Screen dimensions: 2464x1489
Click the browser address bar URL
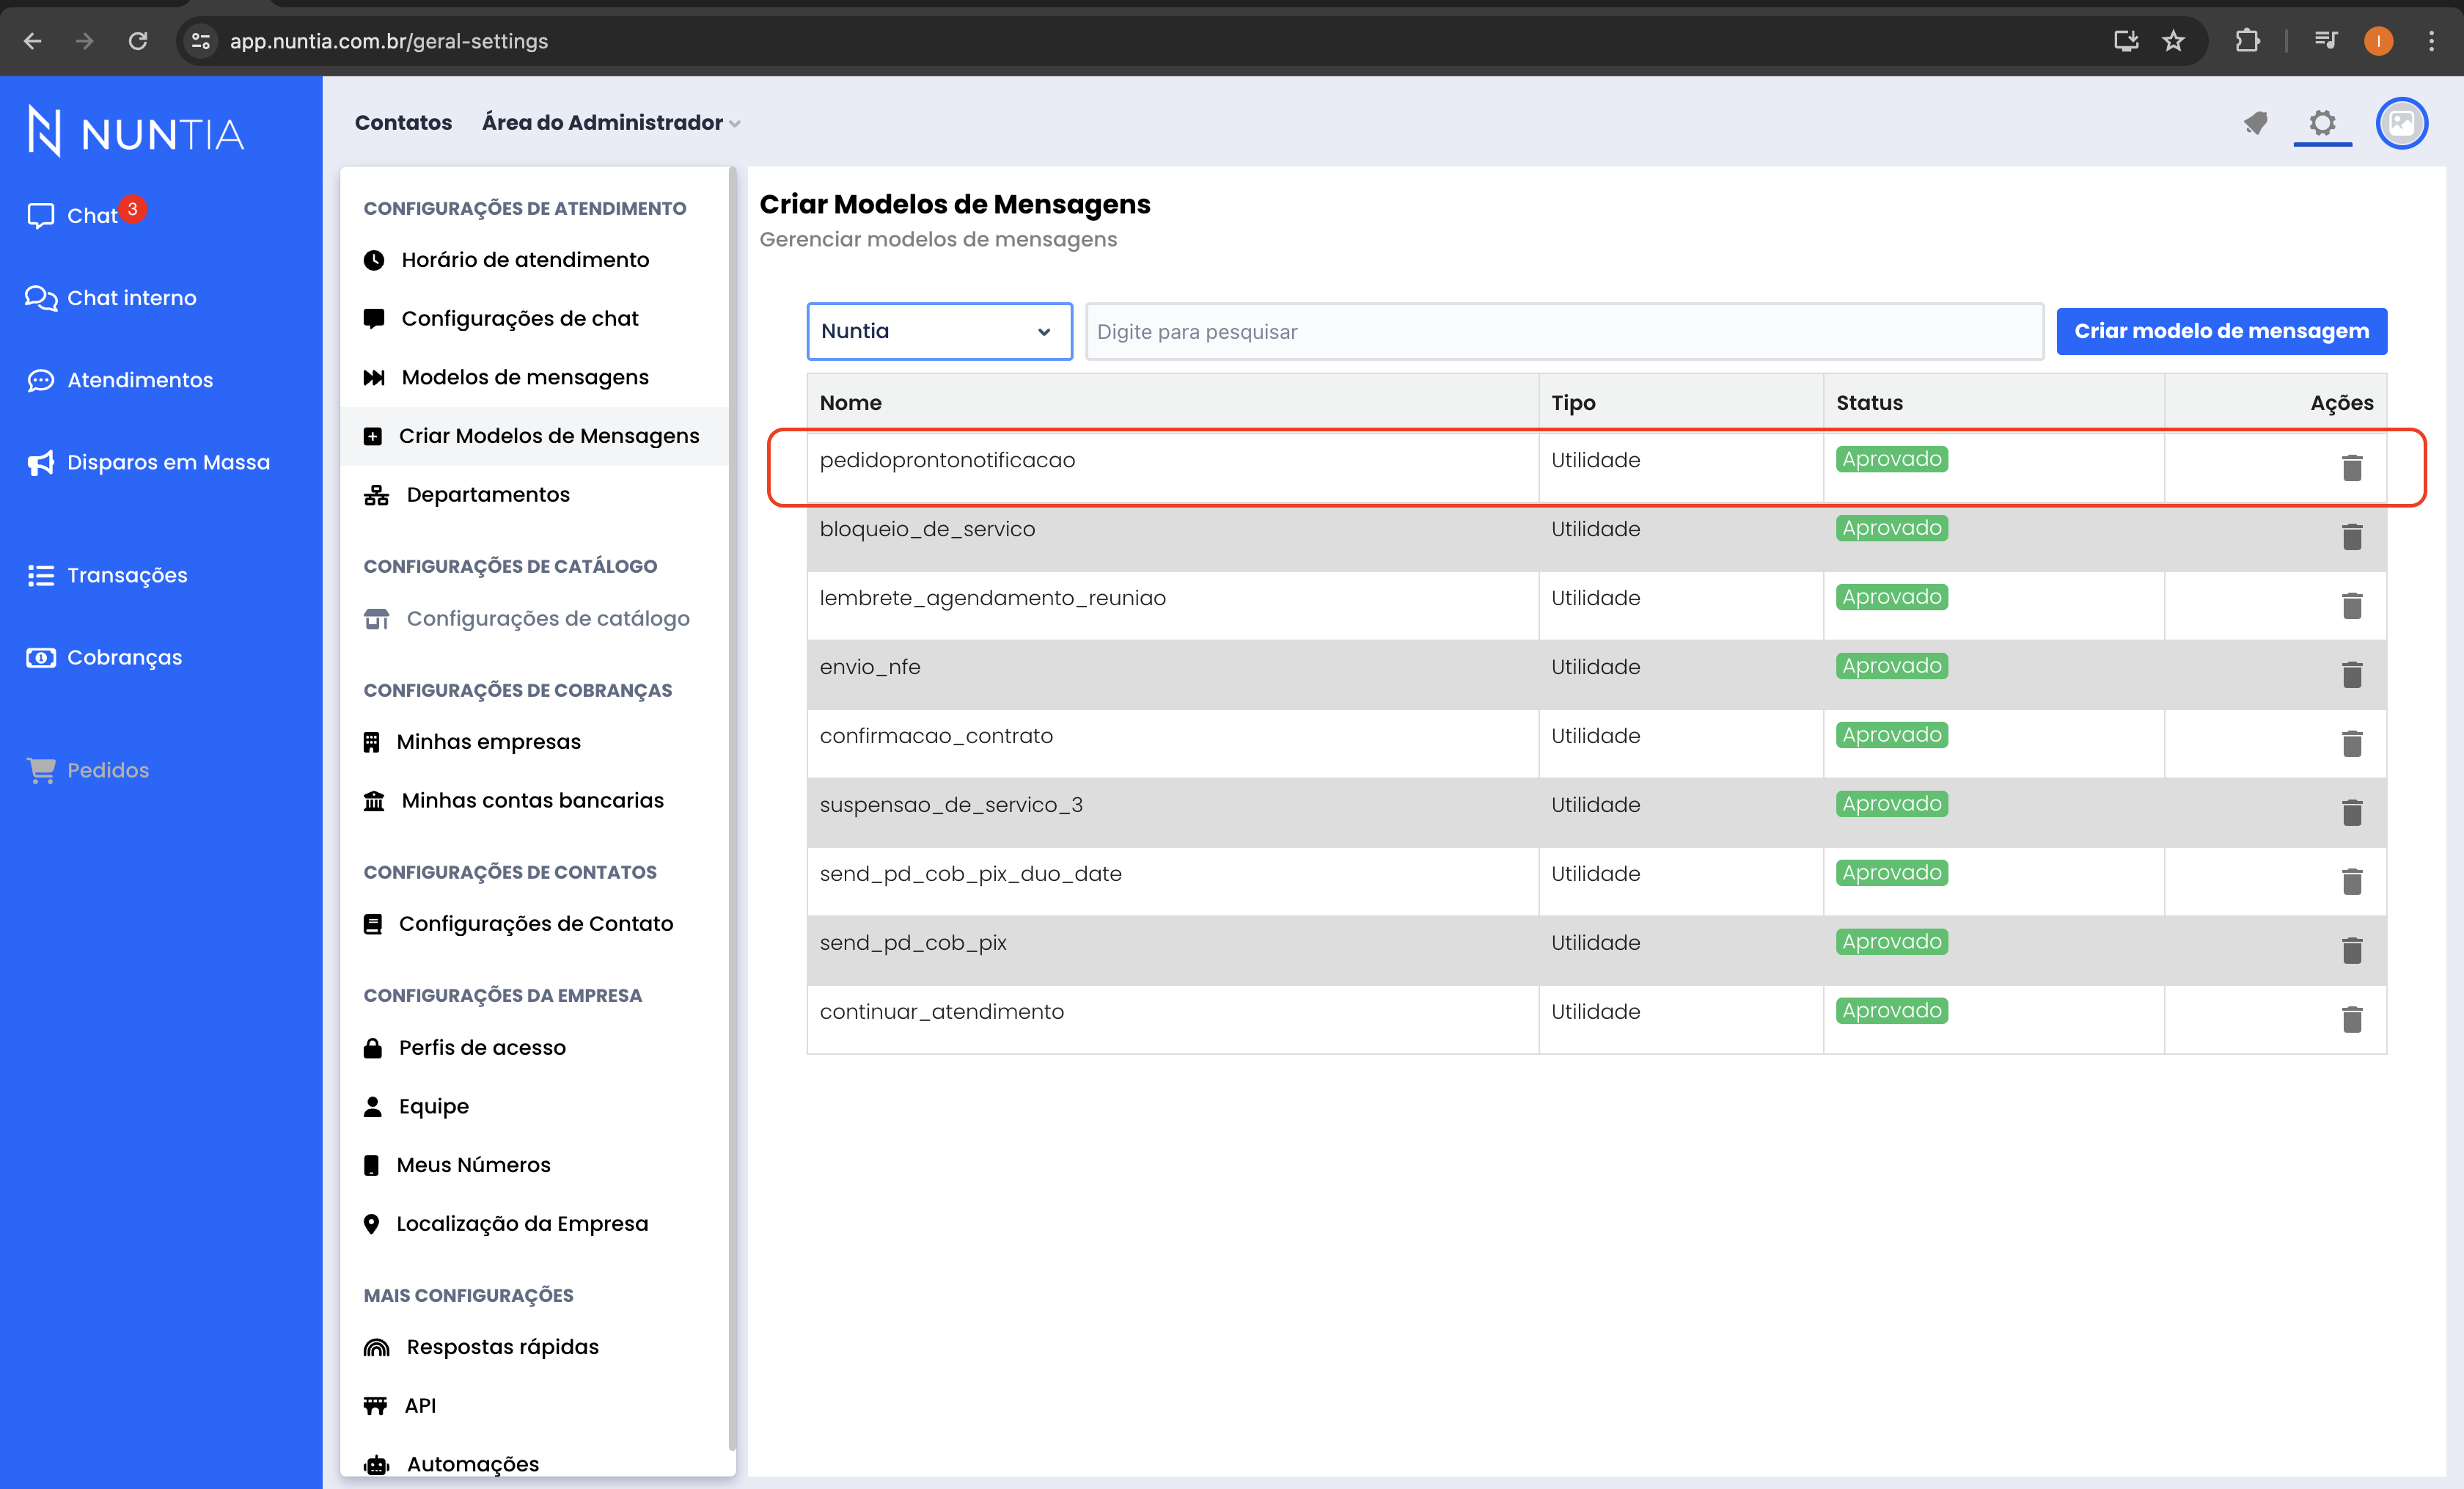click(x=389, y=41)
